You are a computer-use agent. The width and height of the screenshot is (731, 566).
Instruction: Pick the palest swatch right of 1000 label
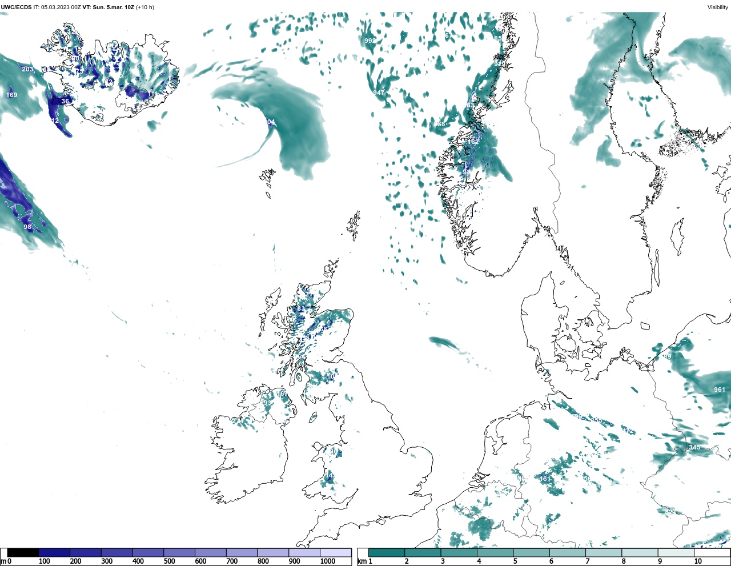[x=335, y=552]
